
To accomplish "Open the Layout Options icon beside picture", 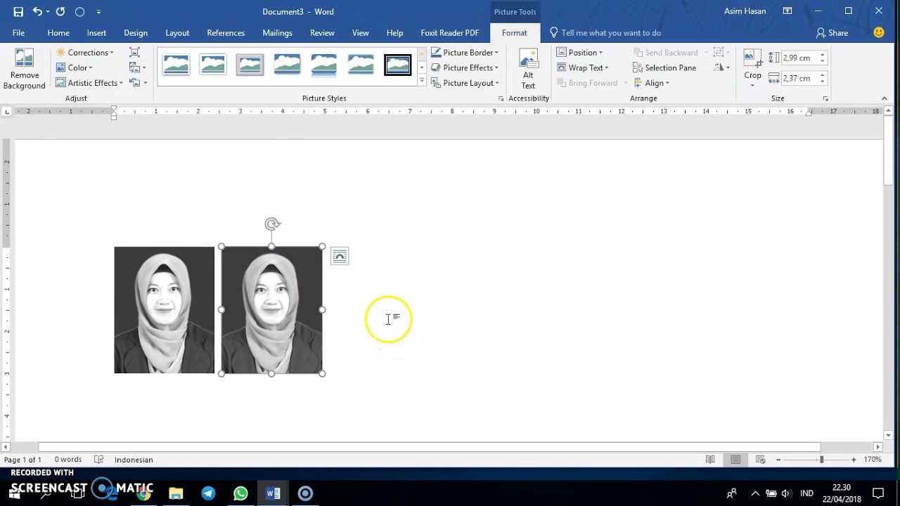I will coord(340,257).
